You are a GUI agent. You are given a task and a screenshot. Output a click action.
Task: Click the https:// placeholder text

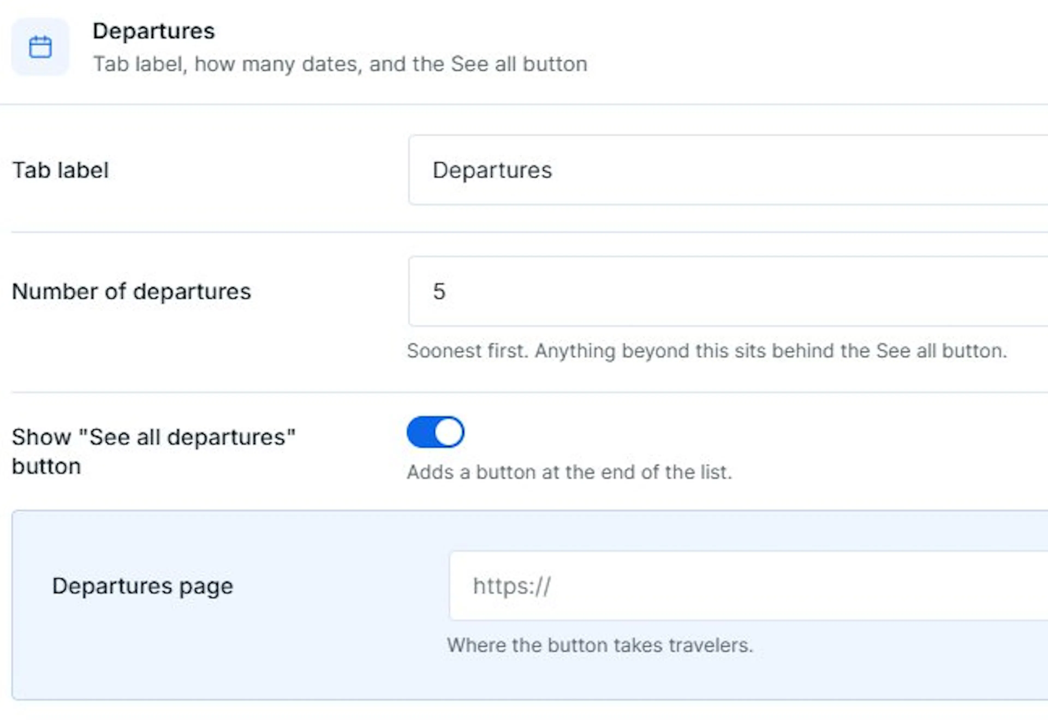[x=512, y=586]
